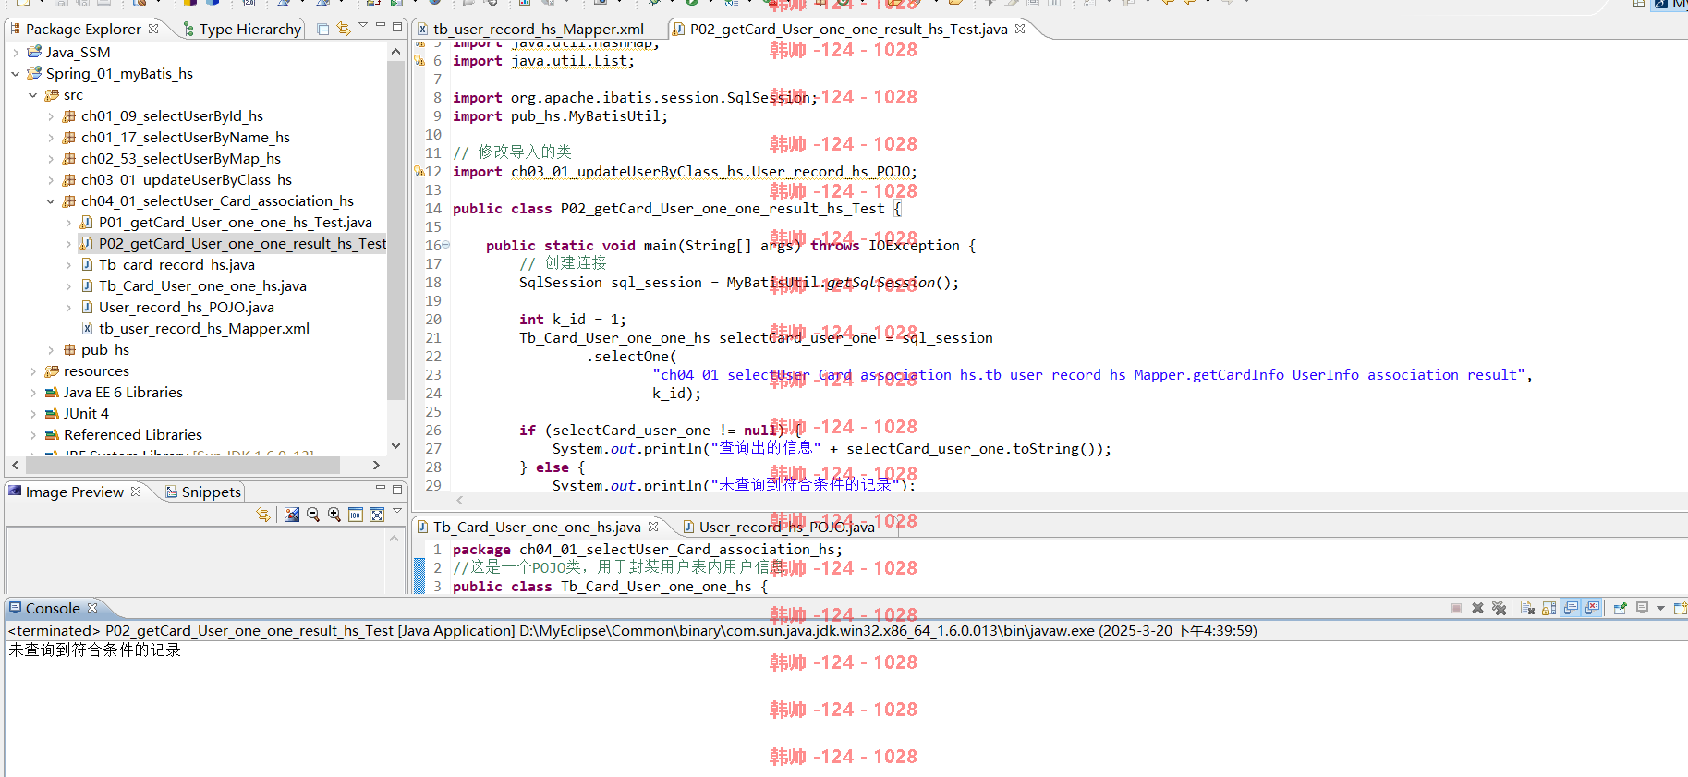1688x777 pixels.
Task: Open console selection dropdown arrow
Action: pos(1660,608)
